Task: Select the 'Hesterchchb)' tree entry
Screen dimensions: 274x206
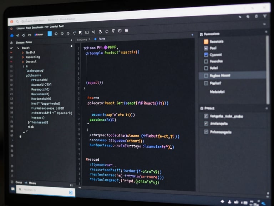Action: point(41,99)
